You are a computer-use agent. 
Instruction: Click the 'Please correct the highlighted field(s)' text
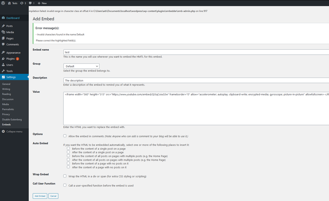pyautogui.click(x=56, y=41)
